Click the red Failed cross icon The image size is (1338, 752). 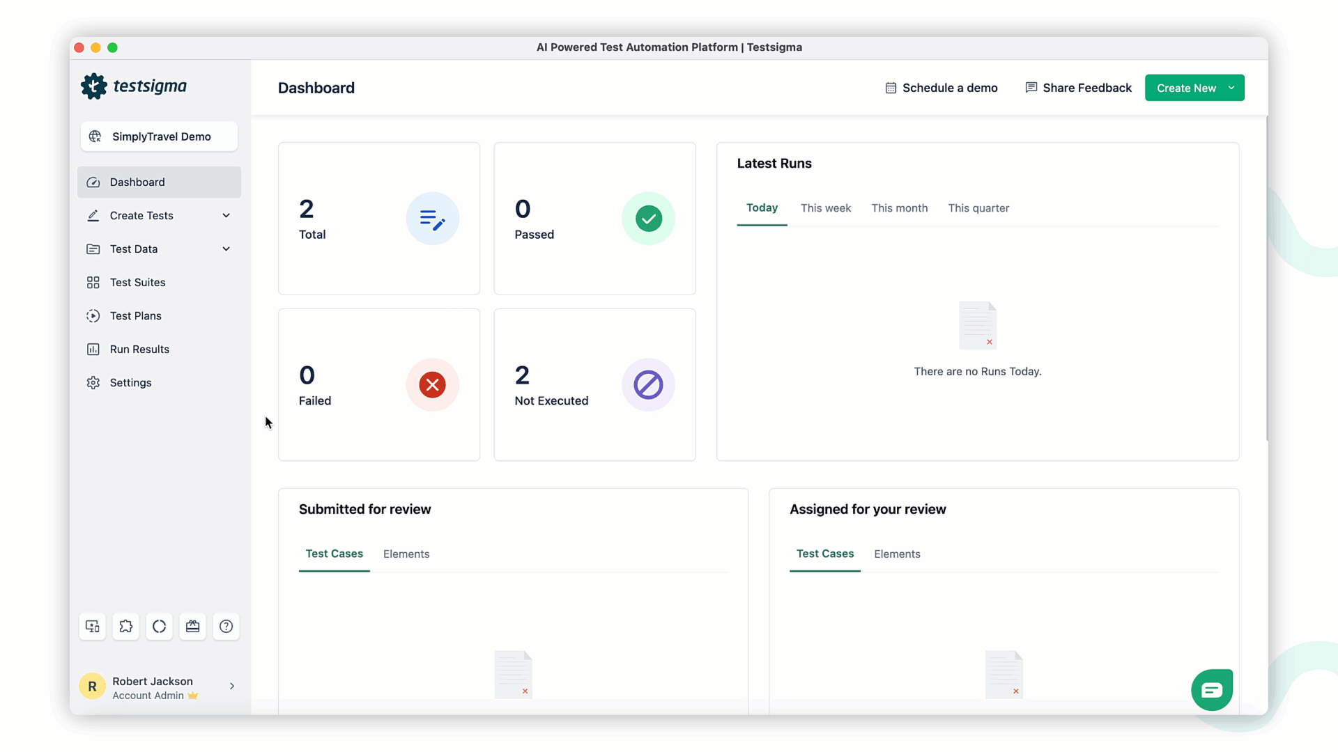point(433,385)
